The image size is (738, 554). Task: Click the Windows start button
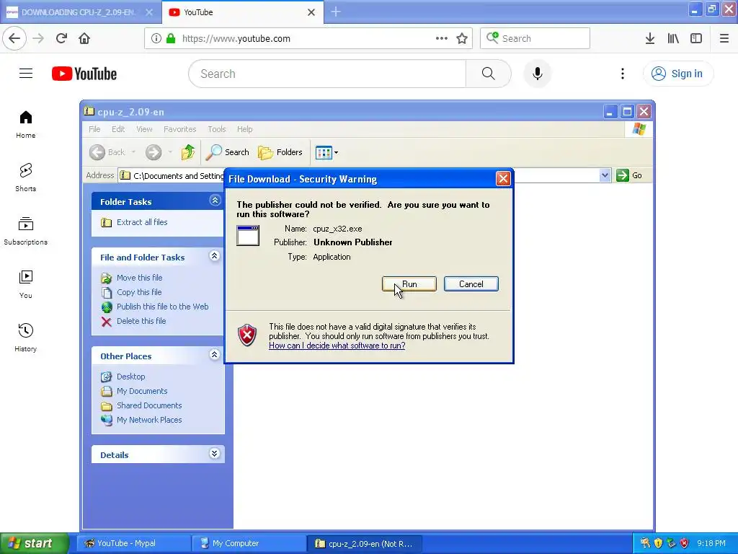pos(34,543)
